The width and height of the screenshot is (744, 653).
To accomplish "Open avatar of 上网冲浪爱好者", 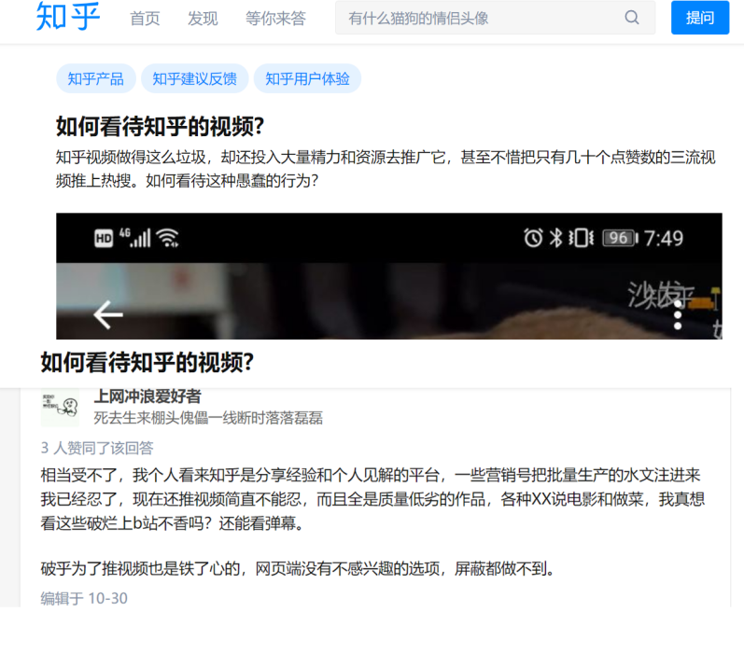I will 60,408.
